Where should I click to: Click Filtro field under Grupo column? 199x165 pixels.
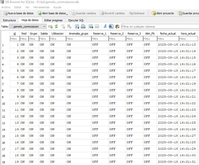click(x=34, y=39)
